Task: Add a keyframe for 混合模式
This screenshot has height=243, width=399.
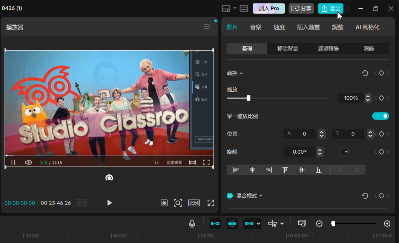Action: [381, 195]
